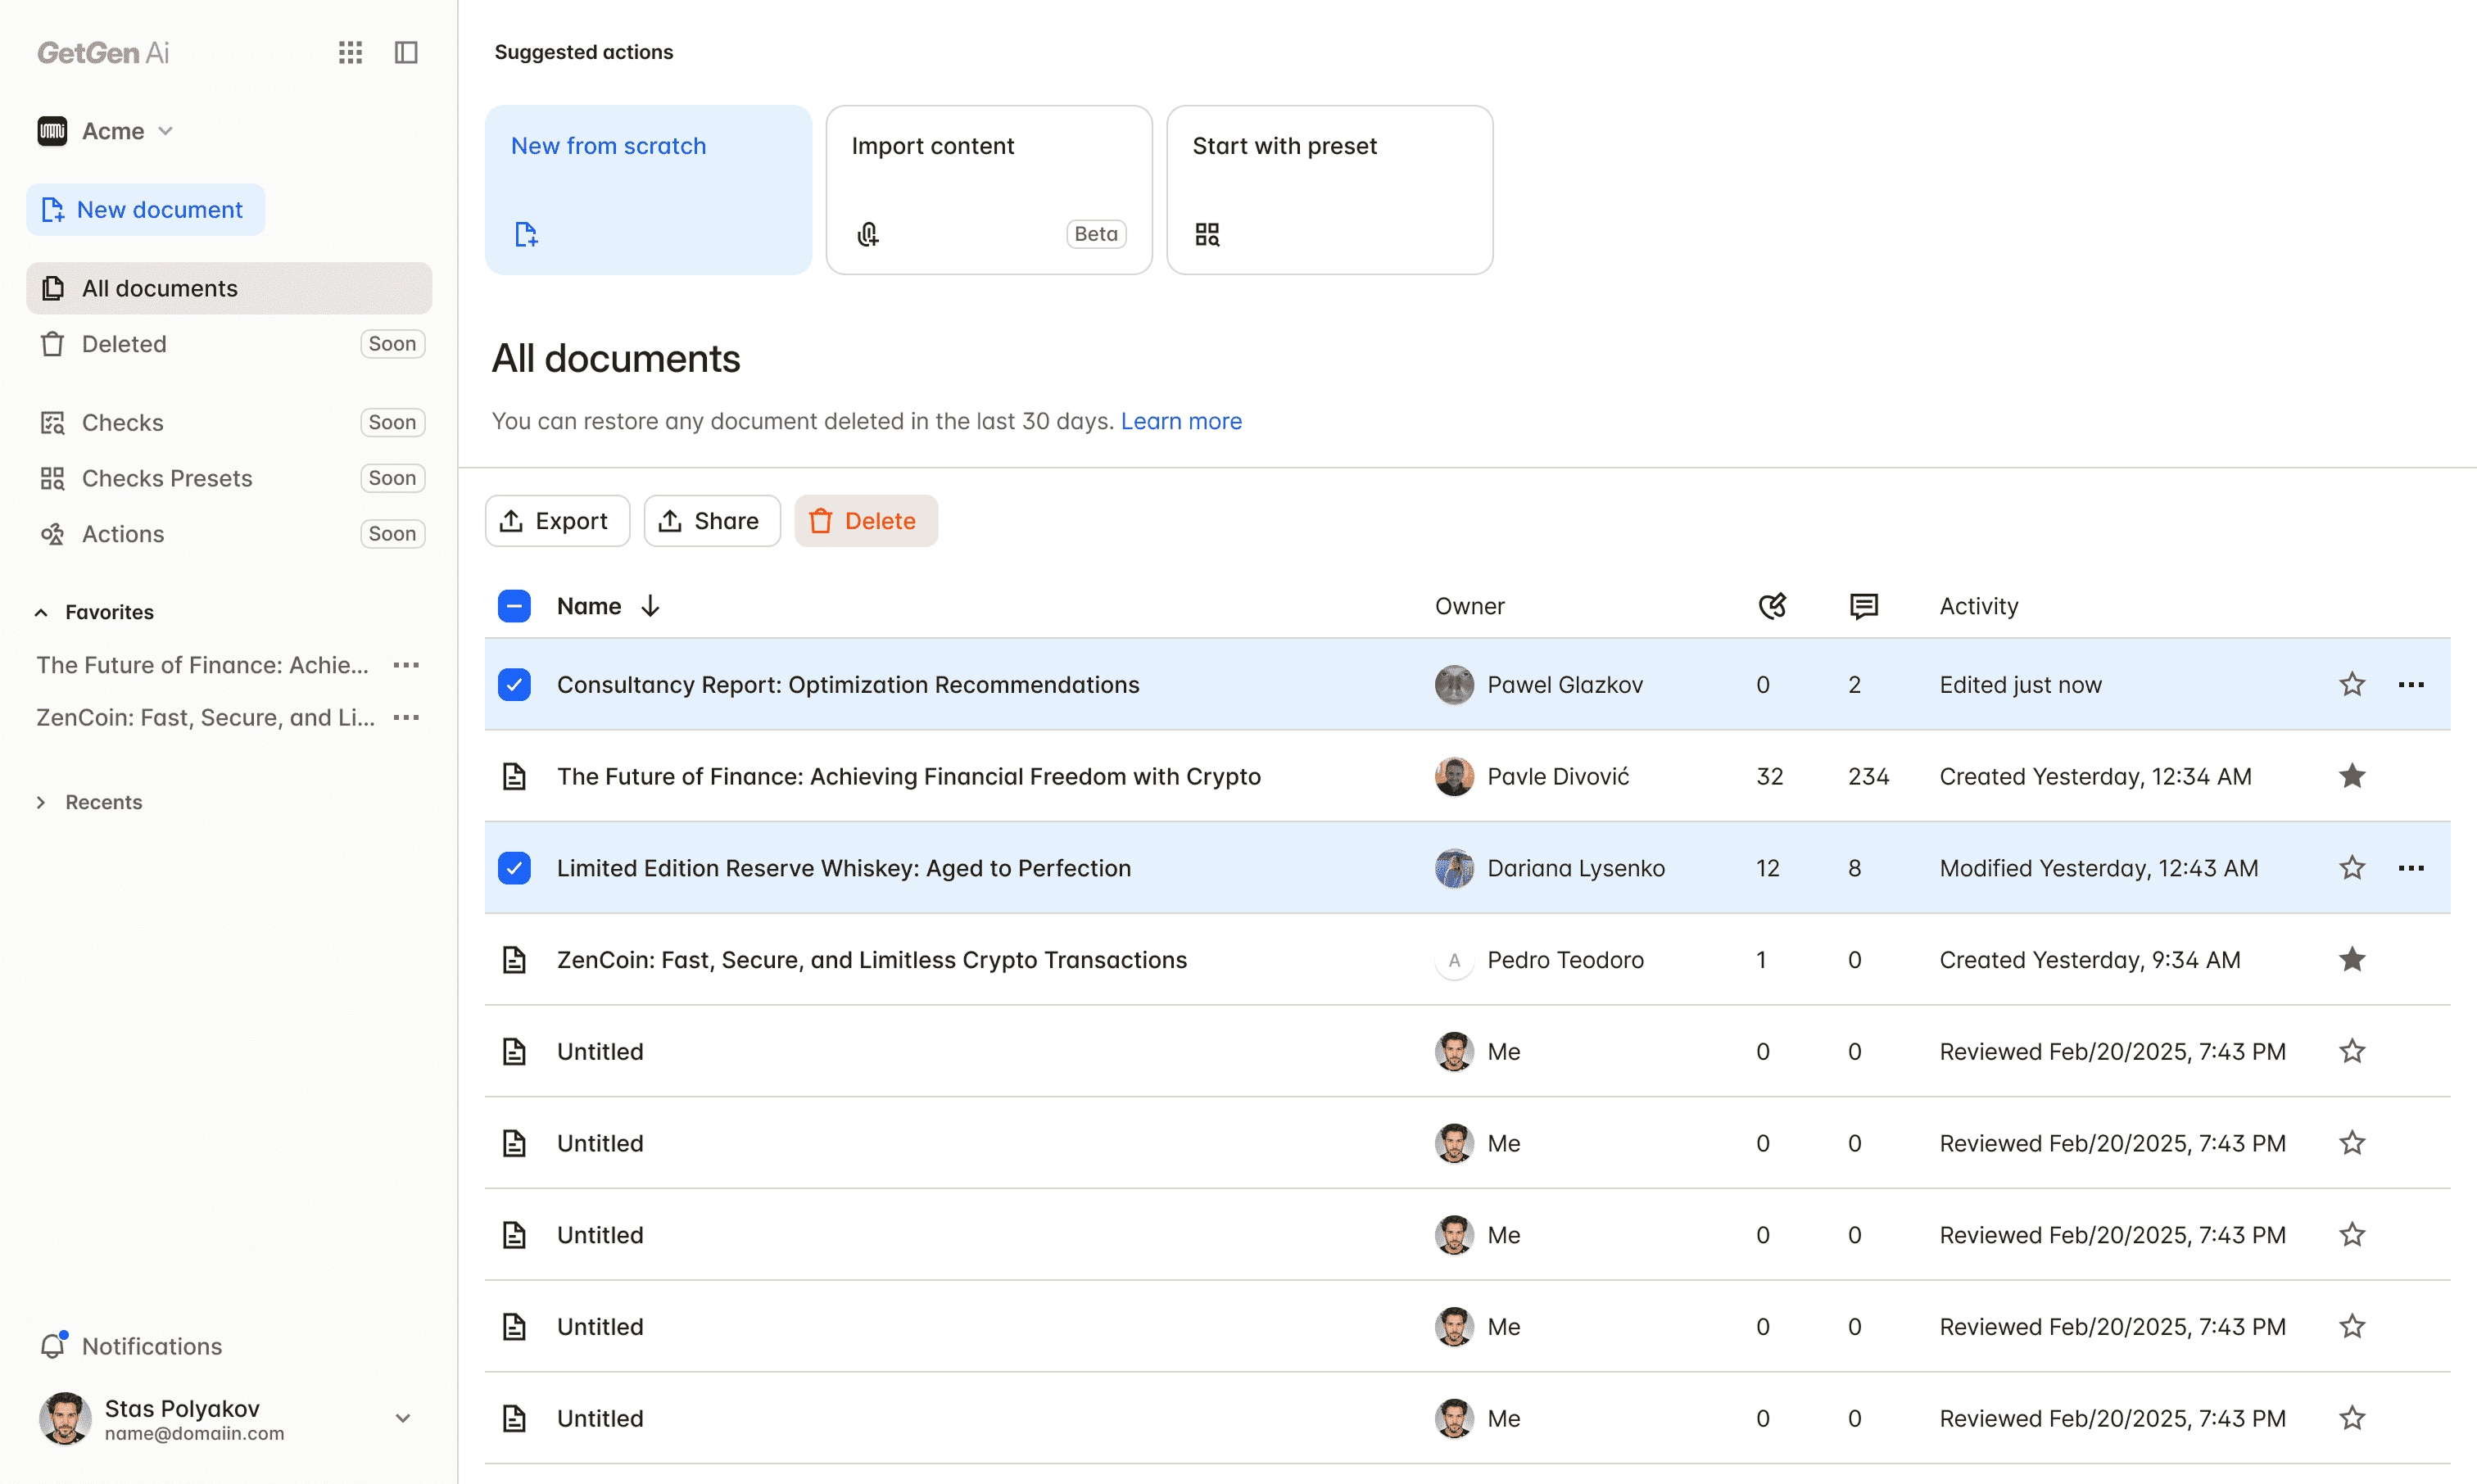Viewport: 2477px width, 1484px height.
Task: Uncheck Consultancy Report checkbox
Action: (x=514, y=685)
